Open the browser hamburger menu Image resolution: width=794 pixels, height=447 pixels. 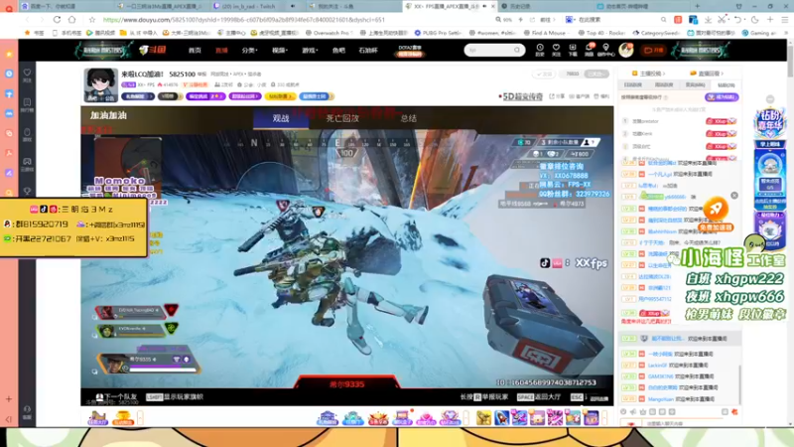click(784, 20)
